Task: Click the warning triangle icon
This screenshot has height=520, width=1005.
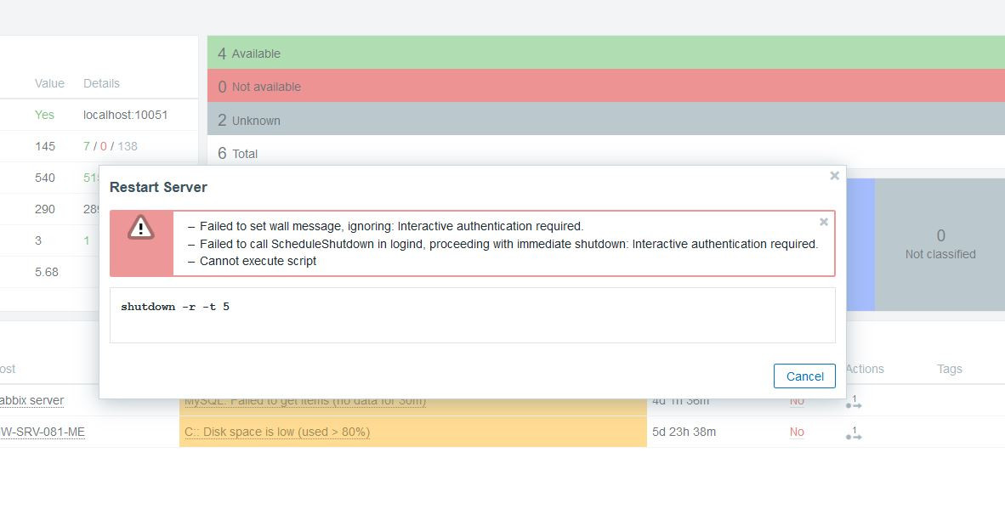Action: pos(141,228)
